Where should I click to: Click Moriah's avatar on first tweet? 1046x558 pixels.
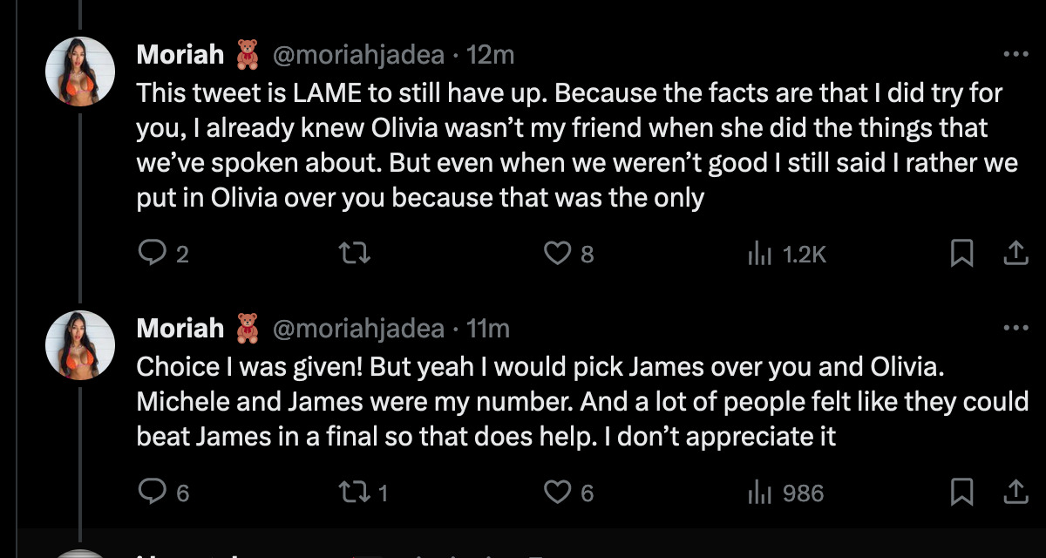(80, 71)
